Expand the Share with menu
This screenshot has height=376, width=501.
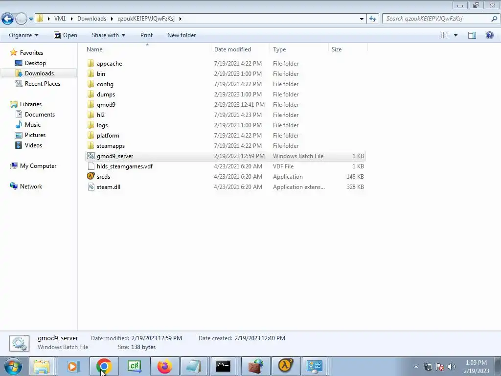click(x=108, y=35)
